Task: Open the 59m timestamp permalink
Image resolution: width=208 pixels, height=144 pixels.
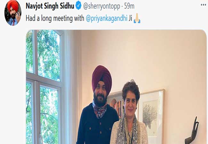Action: [129, 6]
